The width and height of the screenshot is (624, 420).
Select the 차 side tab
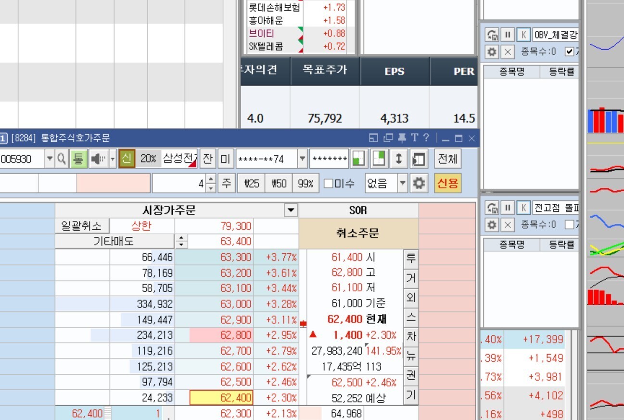(x=410, y=336)
